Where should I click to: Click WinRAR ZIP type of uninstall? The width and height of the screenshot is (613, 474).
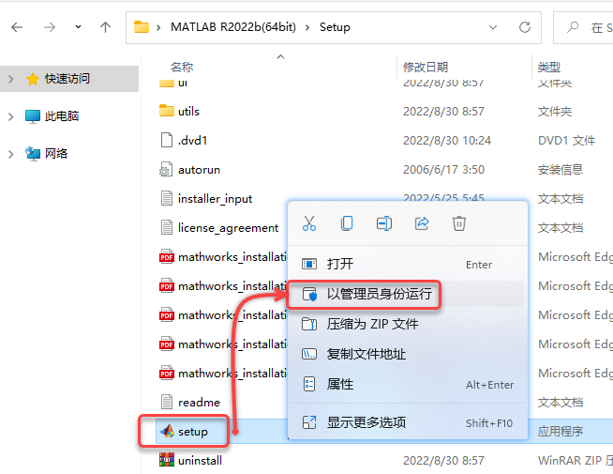[576, 461]
